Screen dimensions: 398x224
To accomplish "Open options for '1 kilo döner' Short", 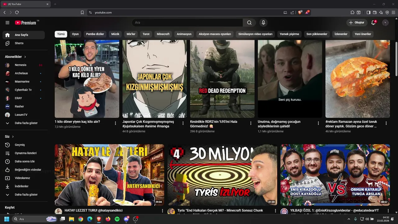I will pyautogui.click(x=115, y=123).
